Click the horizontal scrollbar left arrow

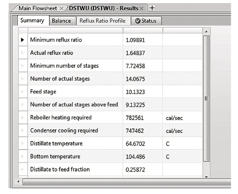18,182
